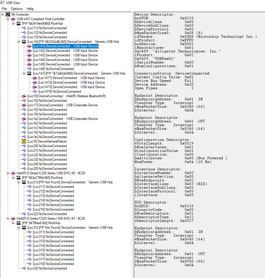Click the ConnectionStatus DeviceConnected line

tap(172, 73)
